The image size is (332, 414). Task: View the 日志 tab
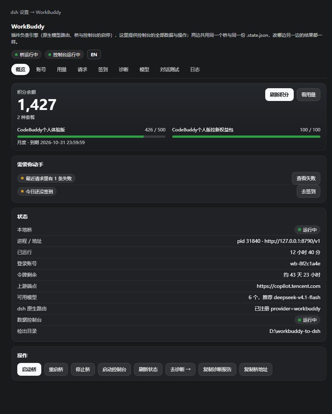195,69
